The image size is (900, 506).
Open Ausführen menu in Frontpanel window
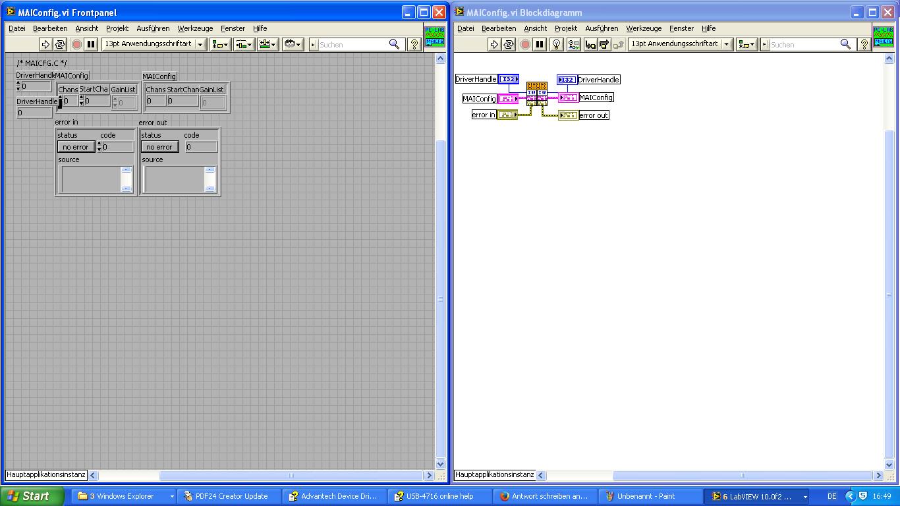tap(153, 28)
